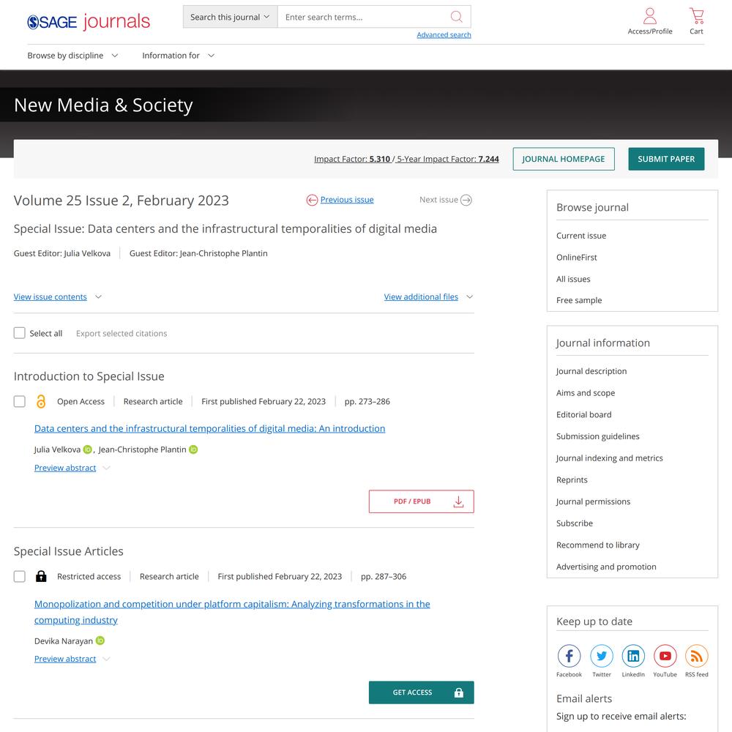The width and height of the screenshot is (732, 732).
Task: Open Devika Narayan's ORCID iD icon
Action: (100, 640)
